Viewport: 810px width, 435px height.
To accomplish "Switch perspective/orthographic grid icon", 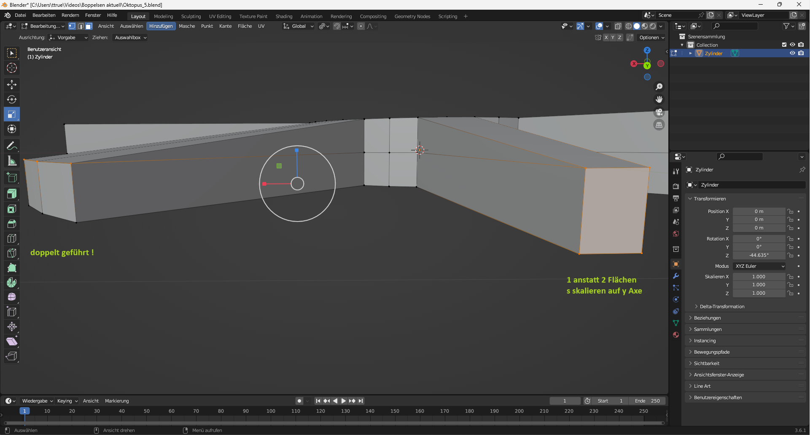I will [659, 125].
